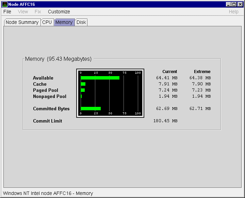Click the Cache green bar
The width and height of the screenshot is (245, 198).
point(83,84)
